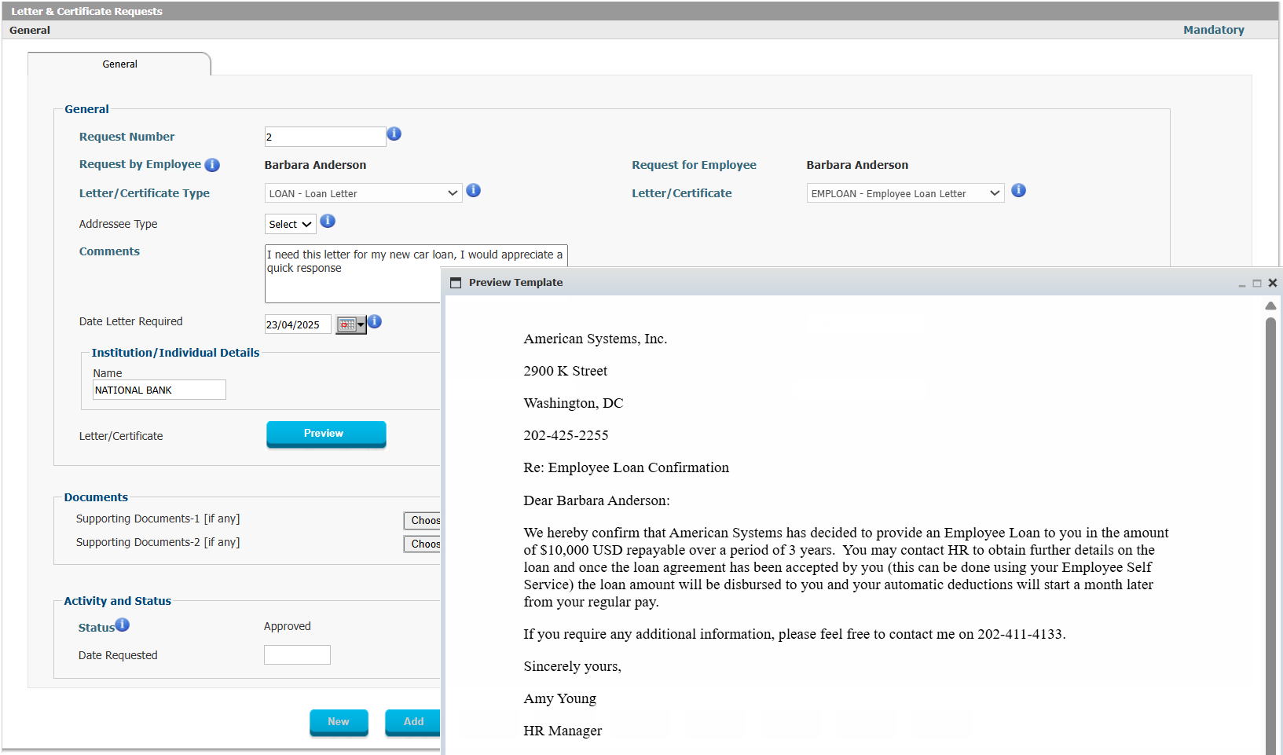Click the '202-425-2255' phone line
The width and height of the screenshot is (1283, 755).
pos(566,435)
